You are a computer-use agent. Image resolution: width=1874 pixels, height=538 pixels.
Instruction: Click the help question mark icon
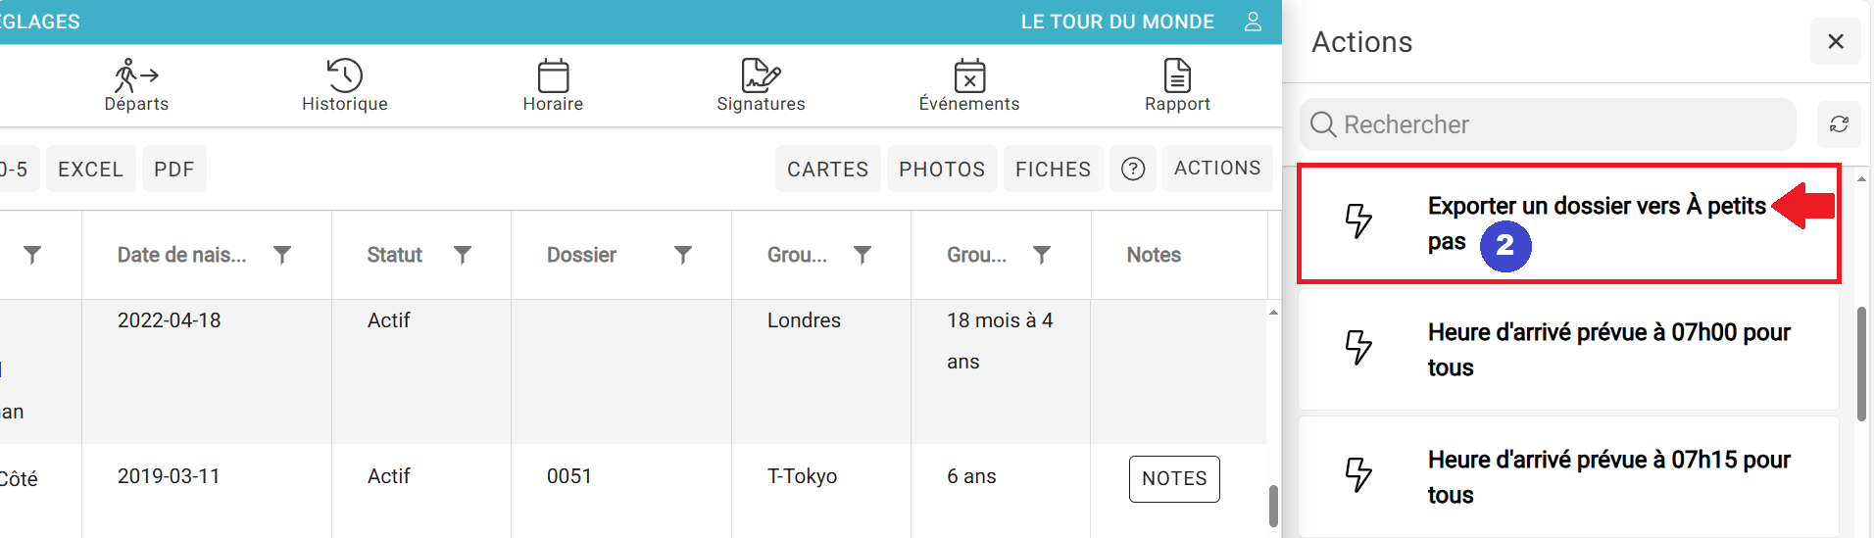[1133, 169]
